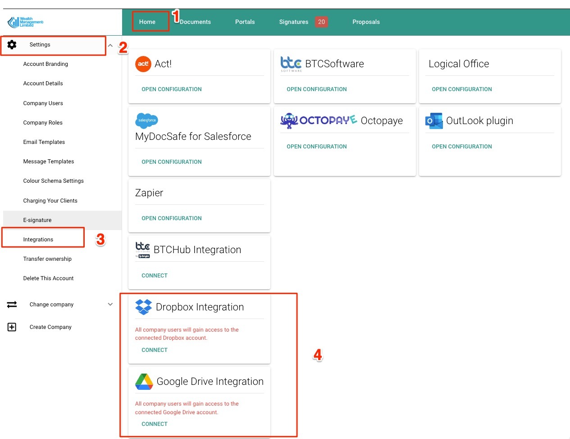570x439 pixels.
Task: Click the Settings gear icon
Action: point(12,45)
